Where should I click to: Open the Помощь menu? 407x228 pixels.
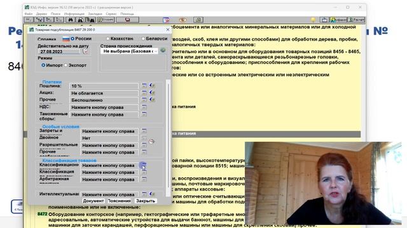127,14
